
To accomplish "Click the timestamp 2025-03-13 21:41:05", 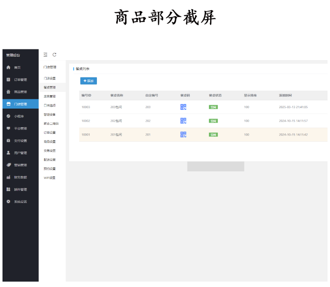I will click(x=293, y=107).
